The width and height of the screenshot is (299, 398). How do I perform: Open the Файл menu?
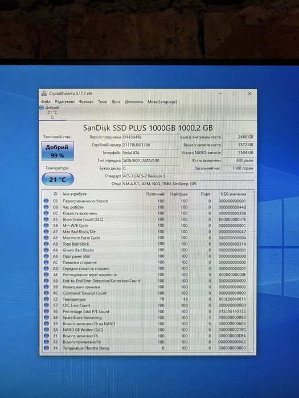coord(46,102)
